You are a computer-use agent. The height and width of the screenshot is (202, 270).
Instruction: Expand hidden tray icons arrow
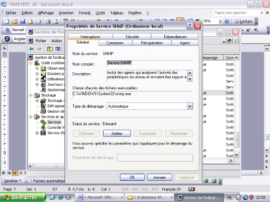click(x=238, y=198)
